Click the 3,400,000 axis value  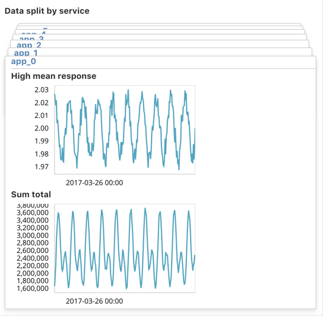[x=33, y=220]
